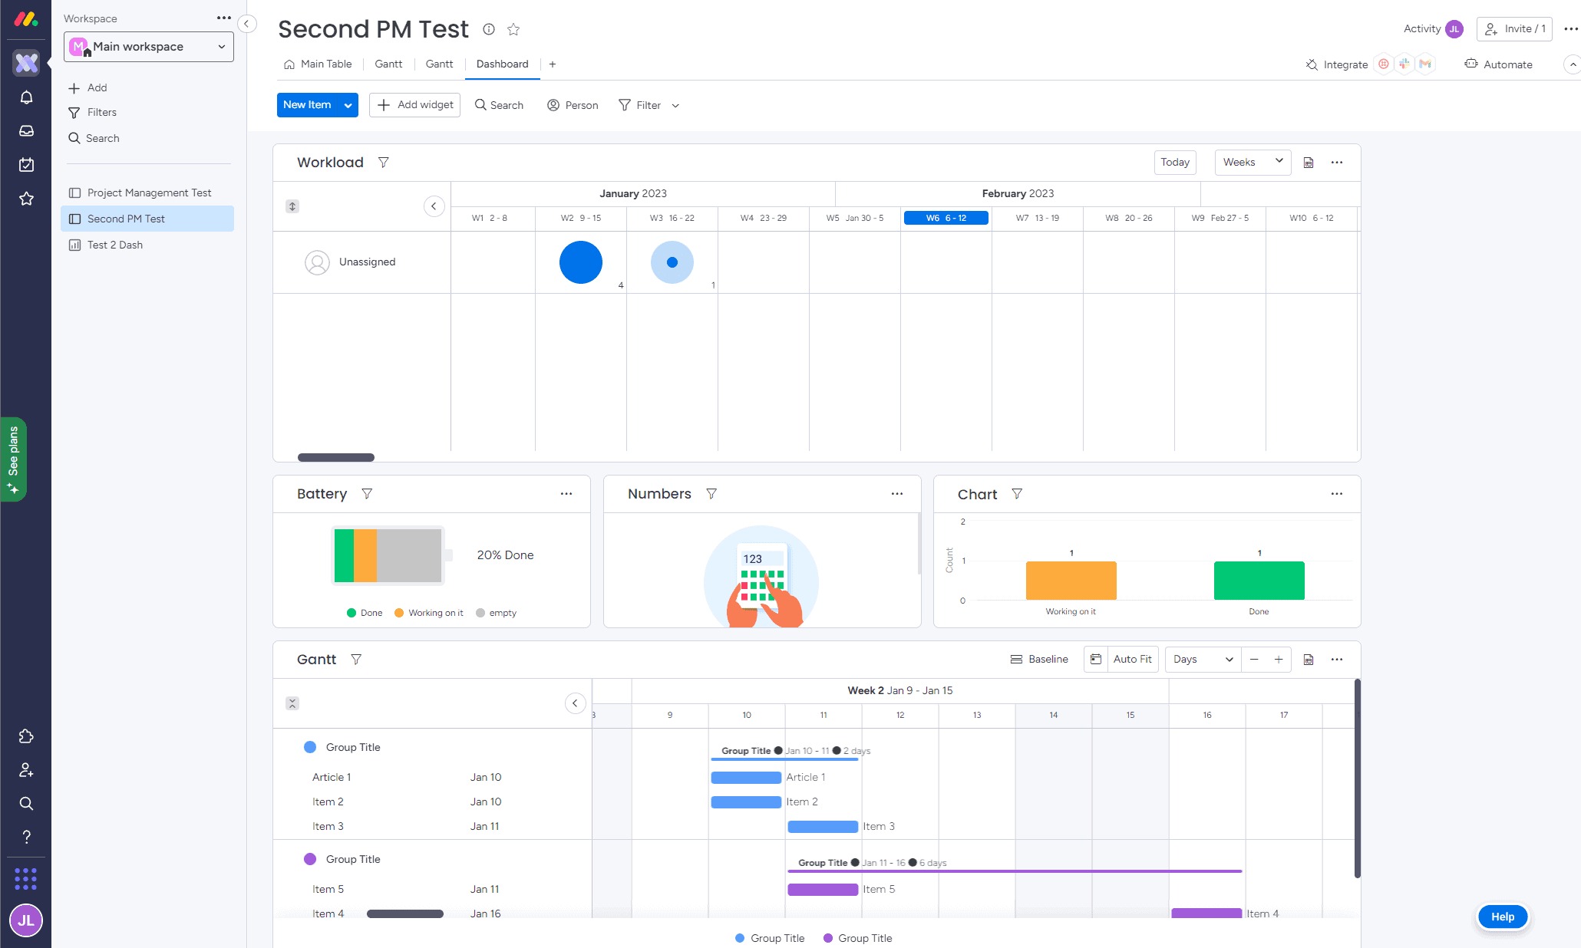Click the Favorites star in sidebar
1581x948 pixels.
[26, 199]
